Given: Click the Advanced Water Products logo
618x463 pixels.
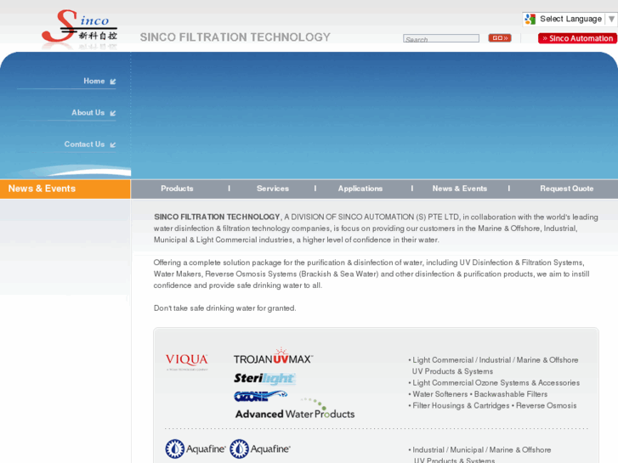Looking at the screenshot, I should pos(295,410).
